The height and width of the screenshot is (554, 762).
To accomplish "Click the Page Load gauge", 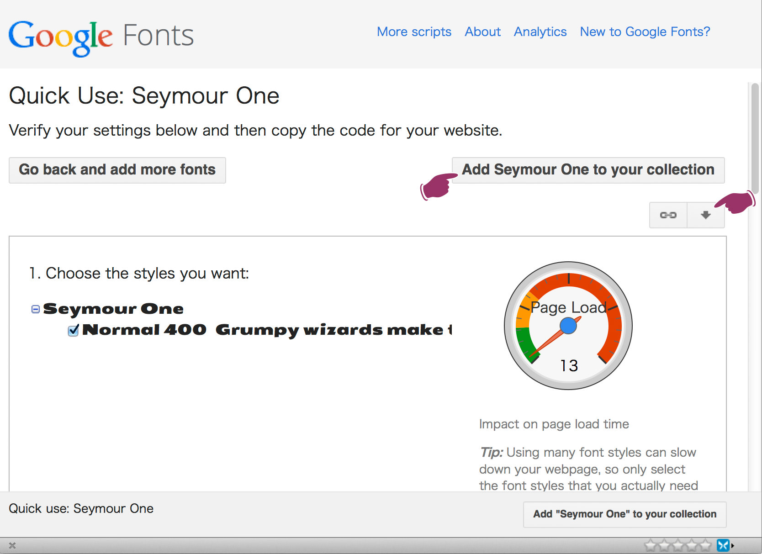I will pos(568,326).
